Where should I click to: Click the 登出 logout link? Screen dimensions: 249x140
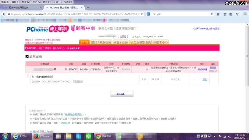click(123, 36)
